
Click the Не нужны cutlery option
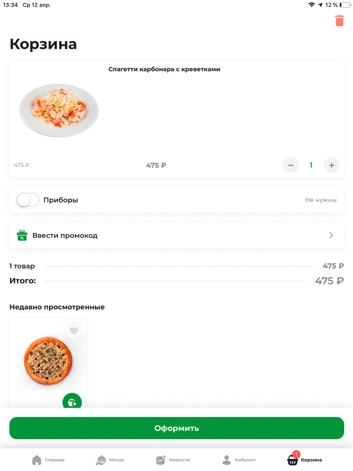click(x=321, y=200)
